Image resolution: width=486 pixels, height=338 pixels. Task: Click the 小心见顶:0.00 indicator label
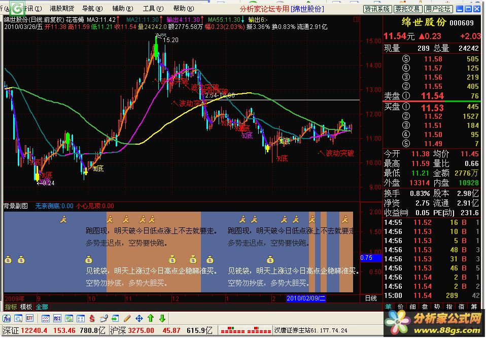(95, 206)
